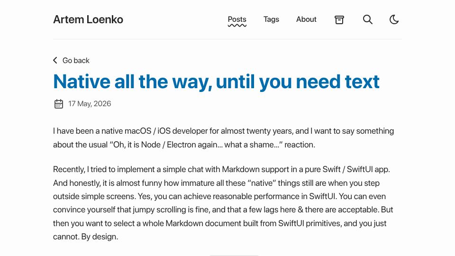Viewport: 455px width, 256px height.
Task: Click the left chevron beside Go back
Action: click(55, 60)
